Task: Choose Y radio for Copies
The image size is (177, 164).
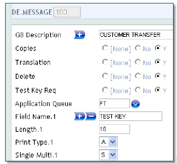Action: [158, 48]
